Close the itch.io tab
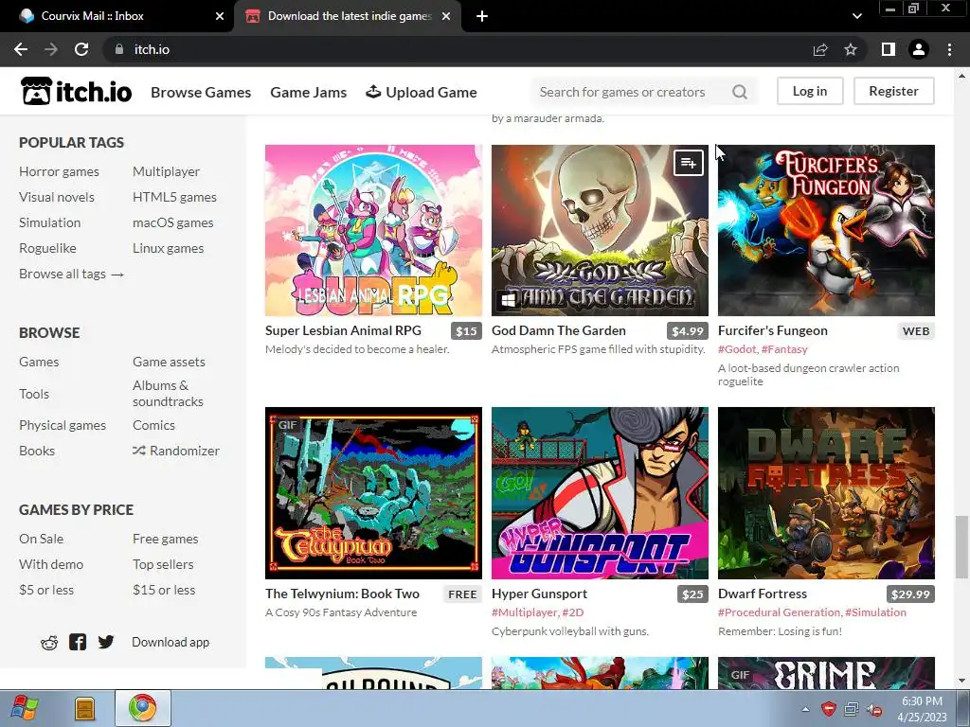Viewport: 970px width, 727px height. tap(446, 16)
